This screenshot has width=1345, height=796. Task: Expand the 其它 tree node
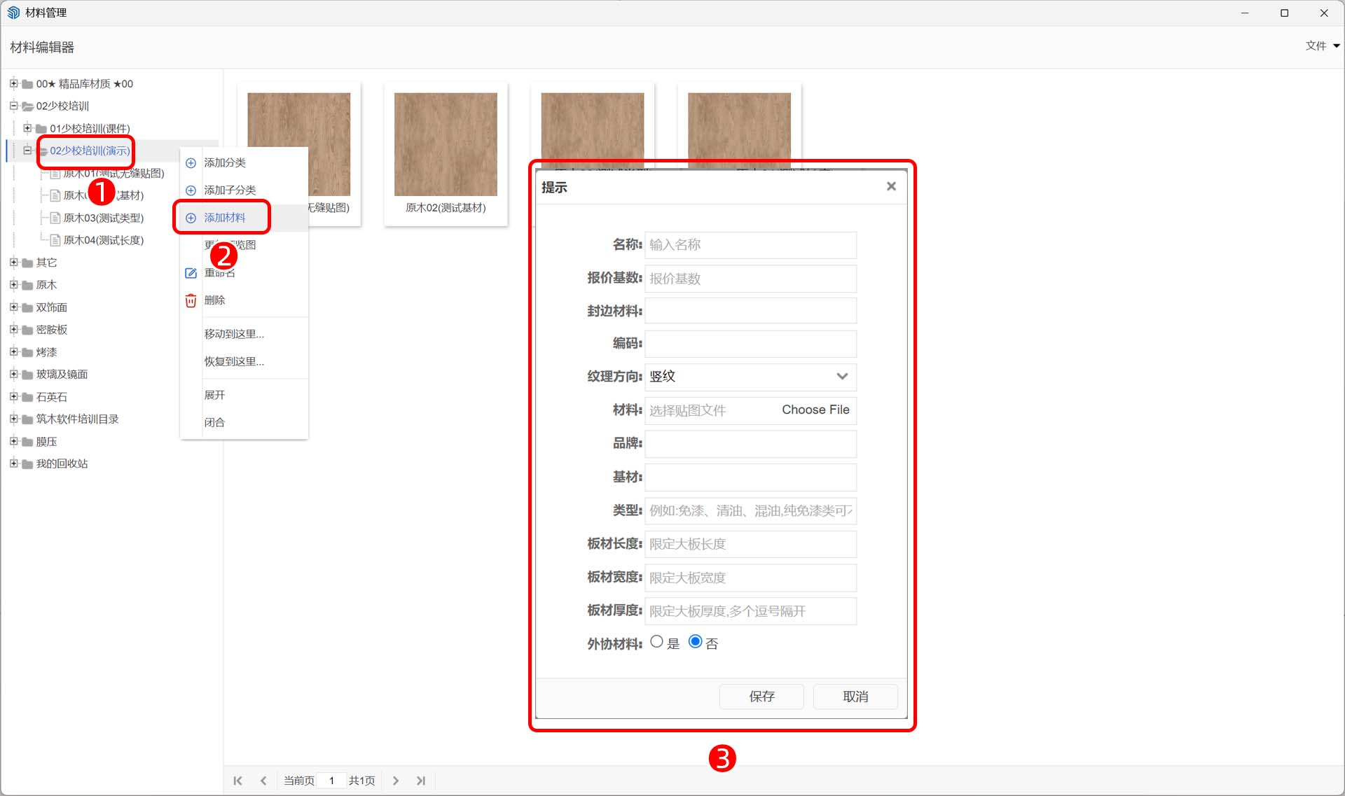pos(14,263)
